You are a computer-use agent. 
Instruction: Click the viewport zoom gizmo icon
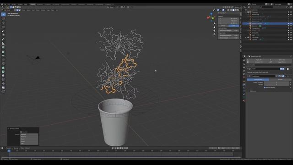pyautogui.click(x=214, y=23)
